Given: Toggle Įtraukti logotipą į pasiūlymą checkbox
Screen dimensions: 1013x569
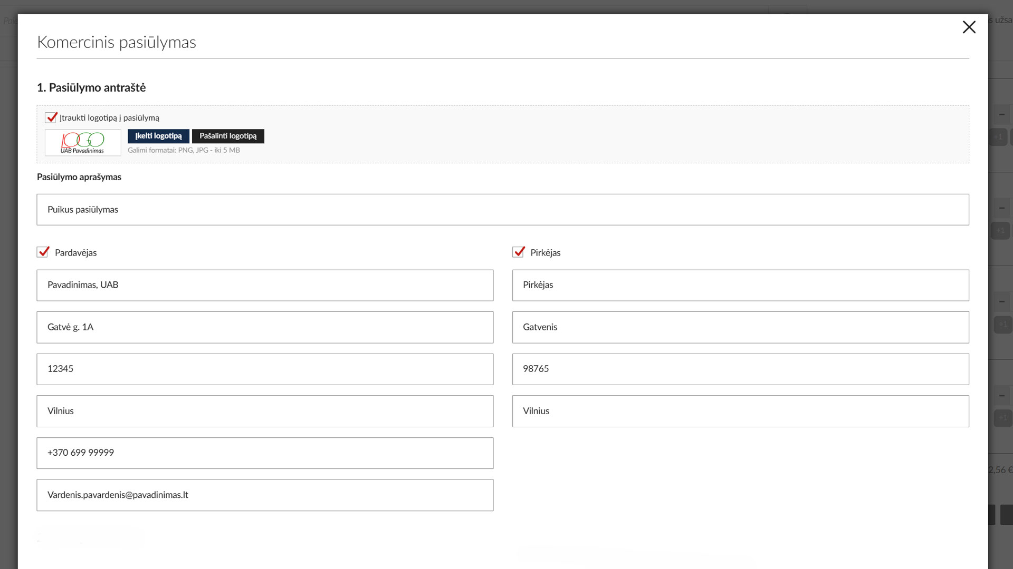Looking at the screenshot, I should click(51, 117).
